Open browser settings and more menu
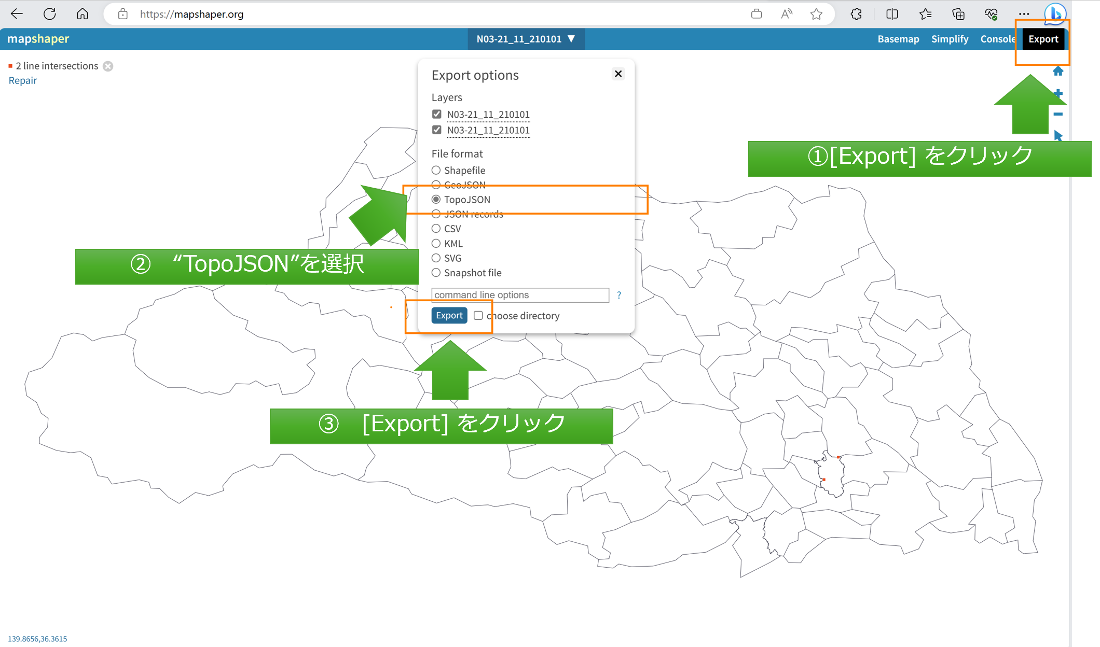The width and height of the screenshot is (1100, 647). (1024, 14)
